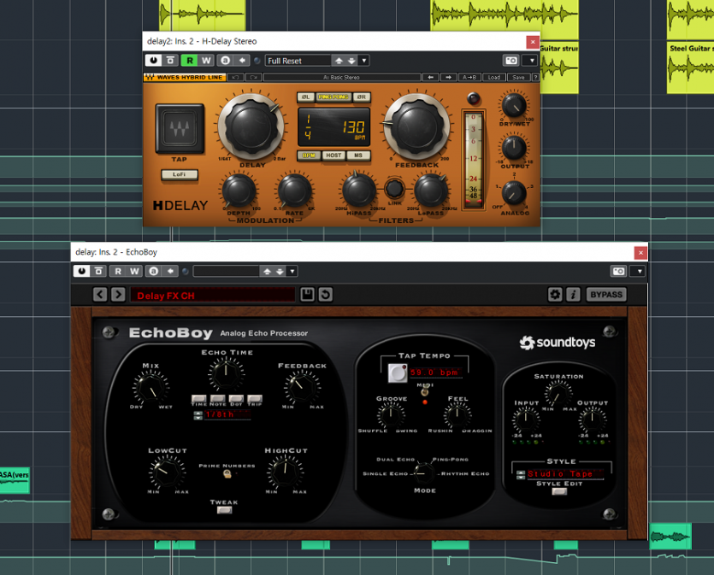Click EchoBoy bypass effect icon in header
Viewport: 714px width, 575px height.
(98, 271)
